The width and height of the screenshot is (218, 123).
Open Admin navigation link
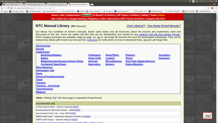162,15
